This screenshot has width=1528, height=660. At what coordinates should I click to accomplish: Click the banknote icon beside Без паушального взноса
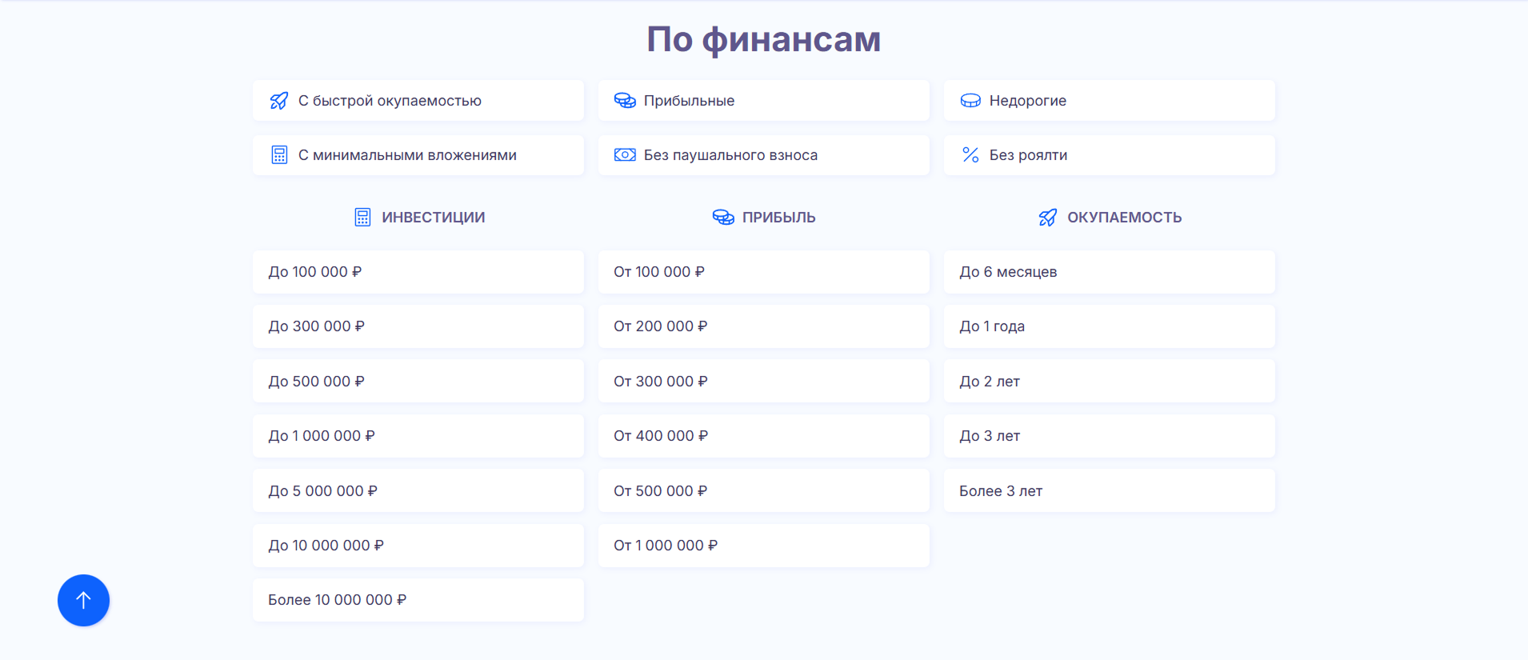point(625,155)
